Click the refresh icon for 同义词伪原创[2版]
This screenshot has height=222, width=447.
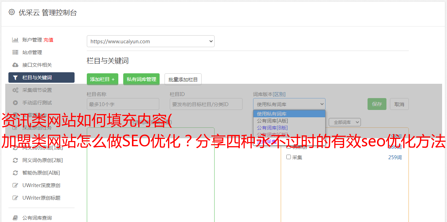tap(15, 160)
